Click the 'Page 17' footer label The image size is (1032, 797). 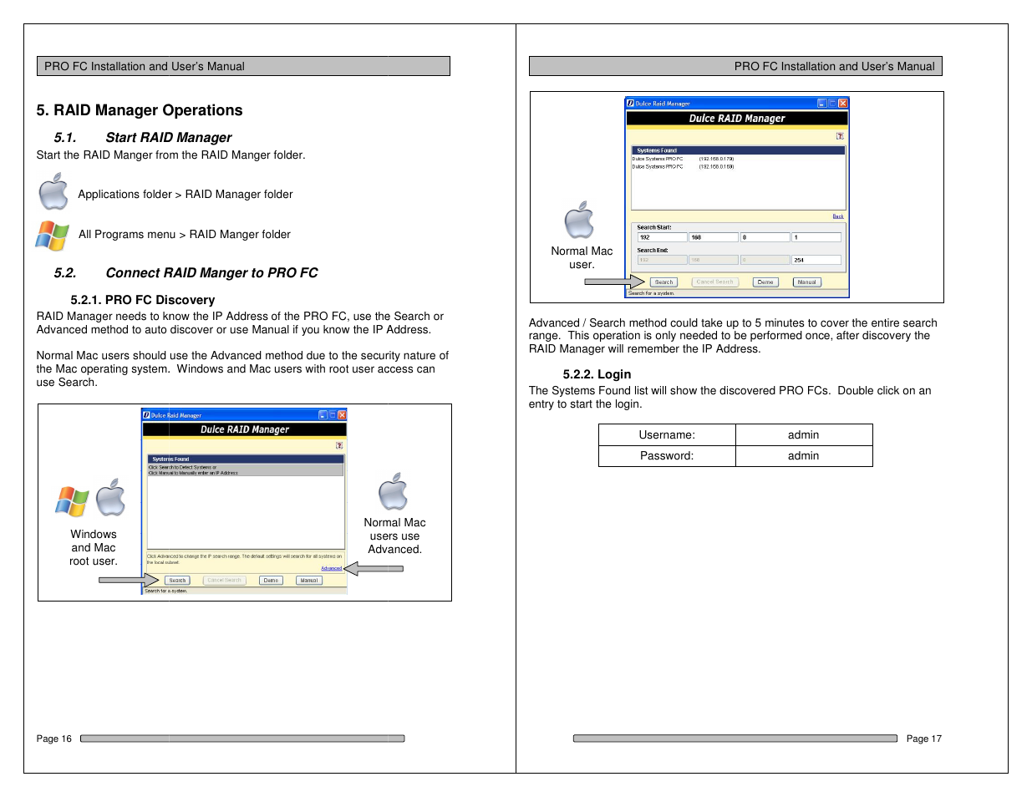pos(924,739)
